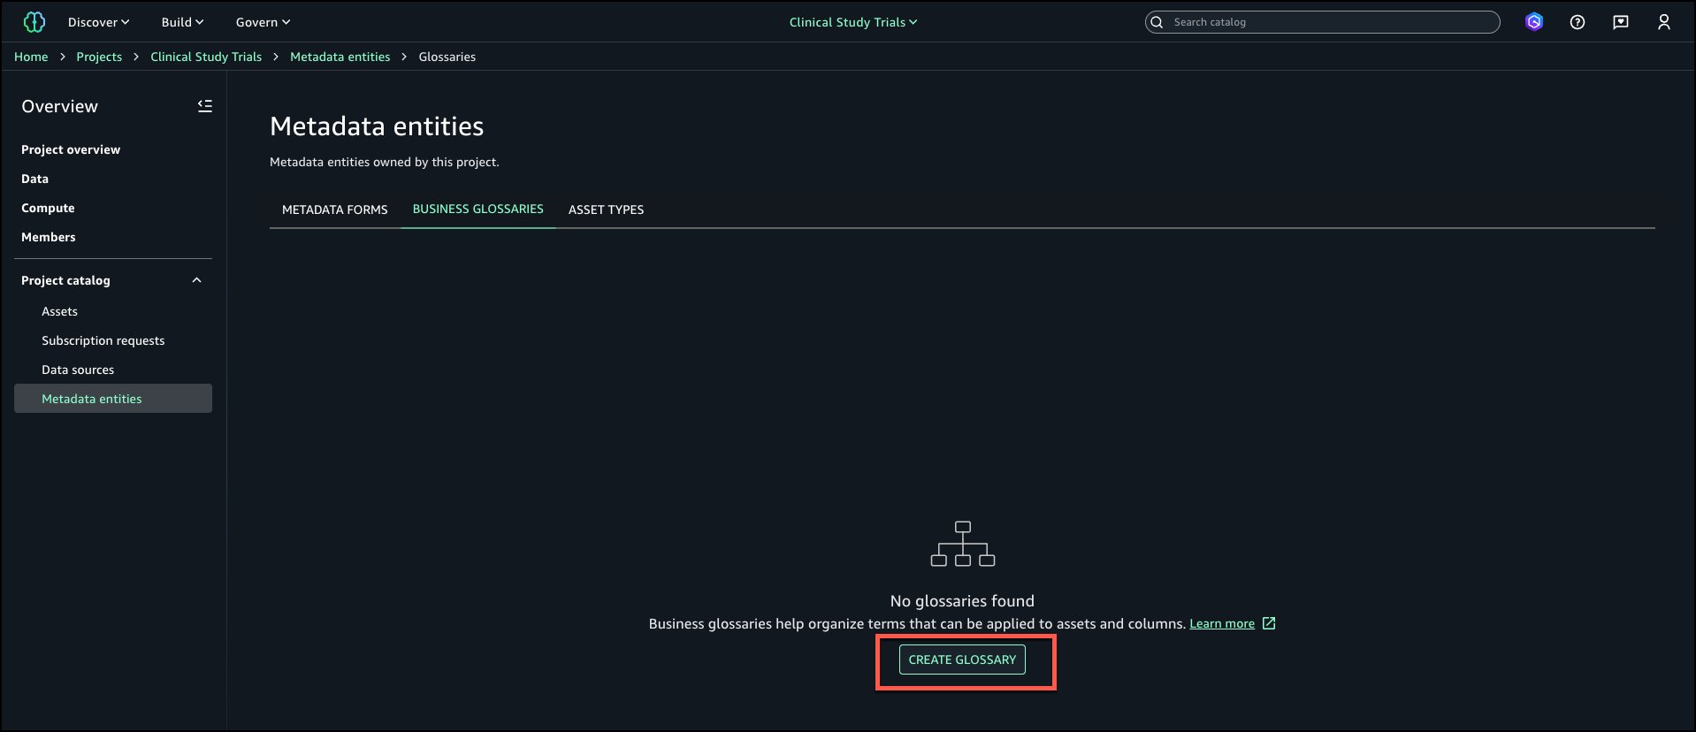This screenshot has width=1696, height=732.
Task: Expand the Clinical Study Trials project selector
Action: (x=852, y=22)
